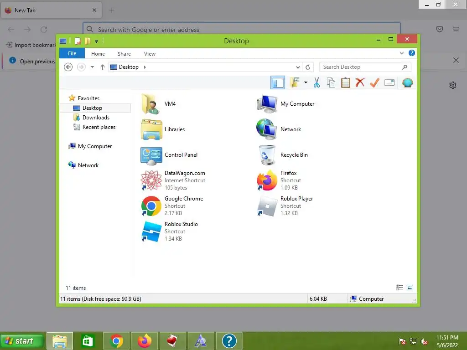Open the dropdown arrow beside folder options

[306, 82]
